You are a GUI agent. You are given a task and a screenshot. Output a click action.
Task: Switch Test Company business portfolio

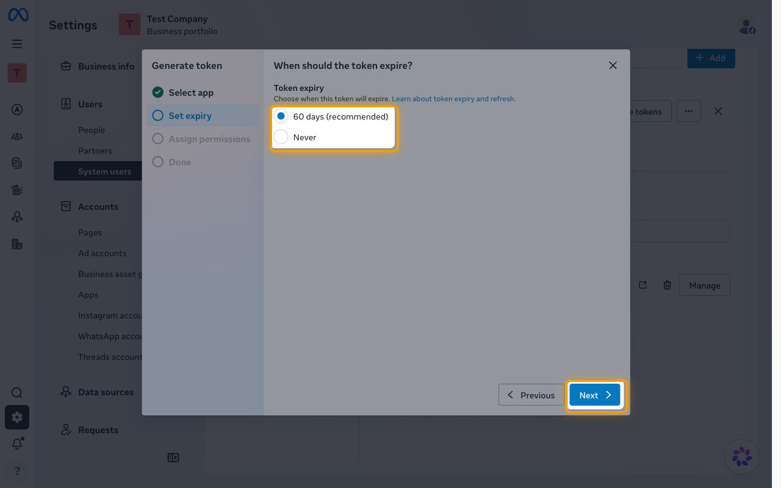[x=168, y=25]
